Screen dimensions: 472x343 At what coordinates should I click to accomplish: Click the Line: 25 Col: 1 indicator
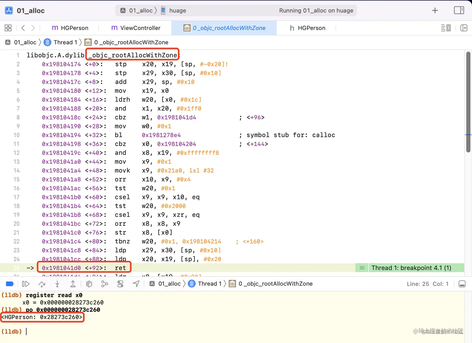pyautogui.click(x=427, y=284)
